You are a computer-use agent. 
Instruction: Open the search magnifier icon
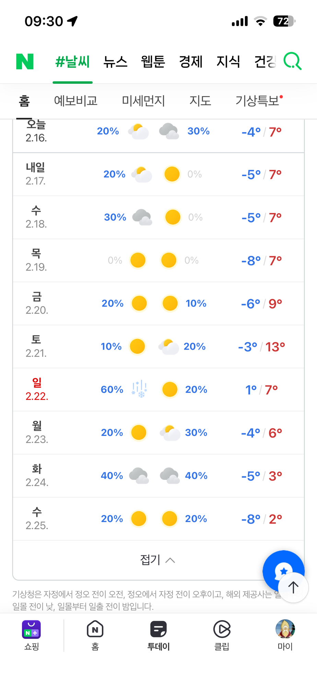(x=292, y=61)
